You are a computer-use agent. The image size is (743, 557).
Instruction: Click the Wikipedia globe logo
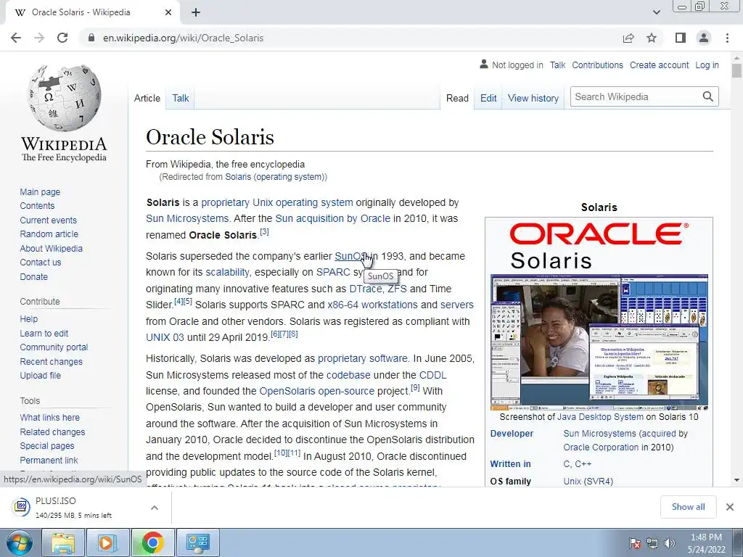point(64,98)
